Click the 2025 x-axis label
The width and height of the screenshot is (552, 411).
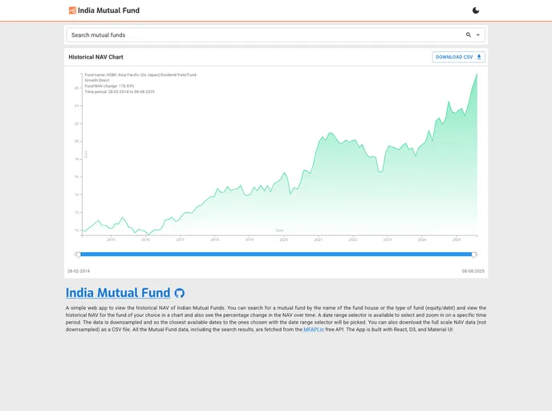point(457,239)
